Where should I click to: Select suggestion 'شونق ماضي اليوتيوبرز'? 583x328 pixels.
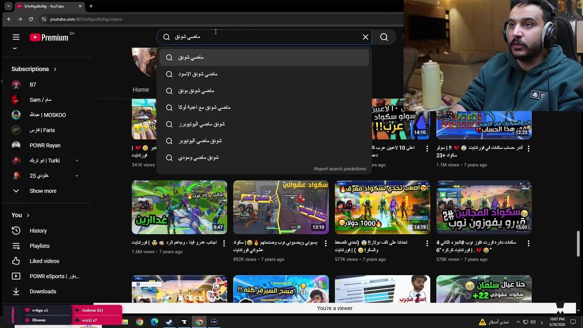pyautogui.click(x=264, y=124)
